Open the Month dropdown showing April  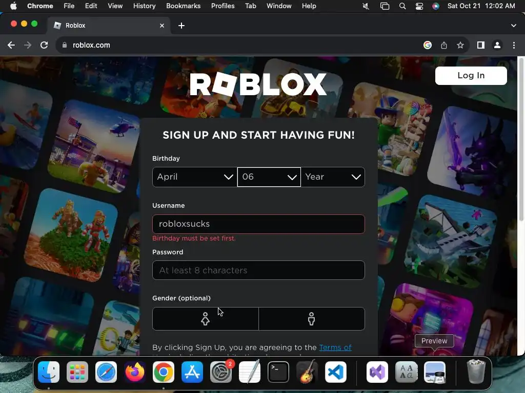194,177
